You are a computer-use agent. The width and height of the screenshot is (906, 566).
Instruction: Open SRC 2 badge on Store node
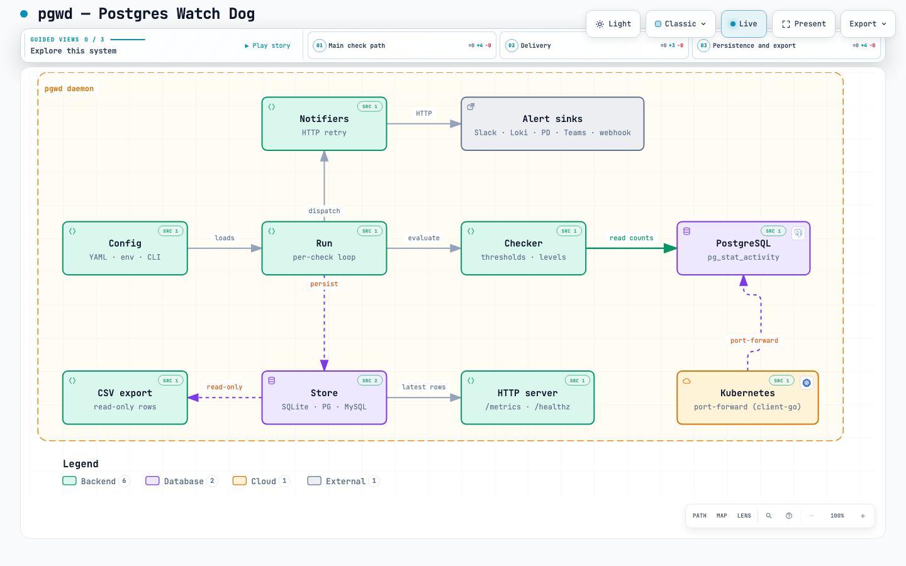[370, 381]
